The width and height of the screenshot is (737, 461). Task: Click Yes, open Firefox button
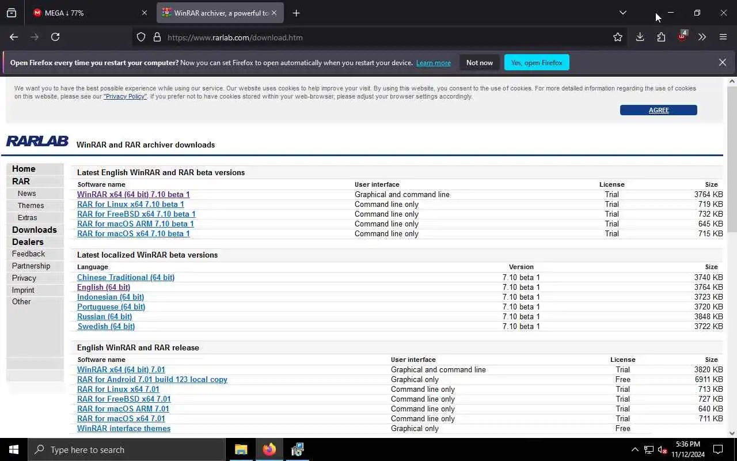(537, 62)
